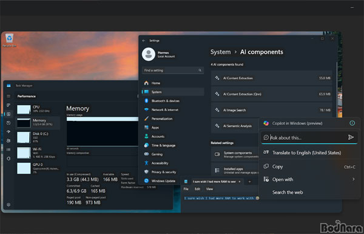Open Task Manager Details icon

point(8,150)
